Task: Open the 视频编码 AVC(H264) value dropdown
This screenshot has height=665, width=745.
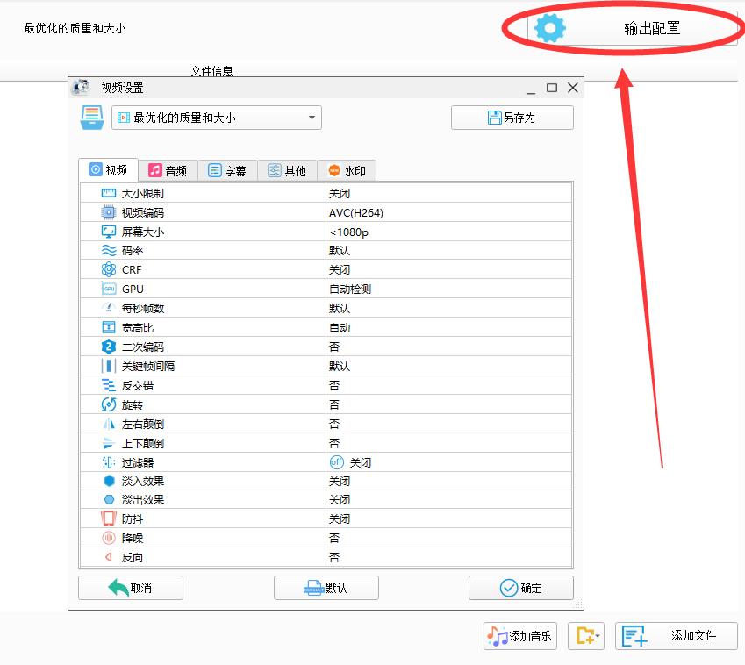Action: coord(448,212)
